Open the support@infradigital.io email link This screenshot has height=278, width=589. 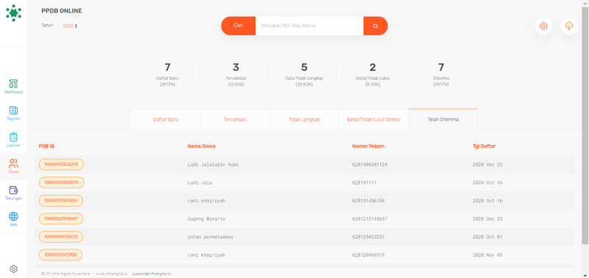[152, 274]
